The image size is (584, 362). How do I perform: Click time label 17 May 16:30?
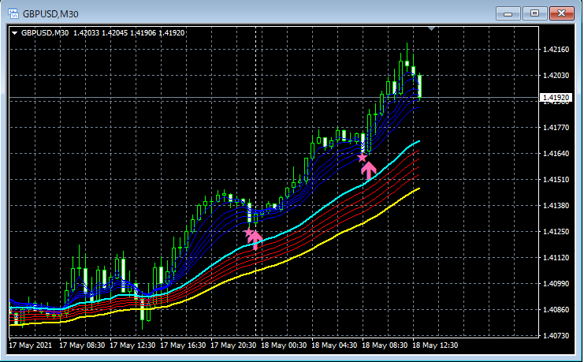point(183,345)
